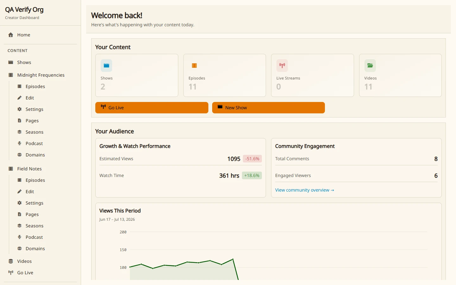This screenshot has height=285, width=456.
Task: Click the Field Notes film icon
Action: click(x=11, y=169)
